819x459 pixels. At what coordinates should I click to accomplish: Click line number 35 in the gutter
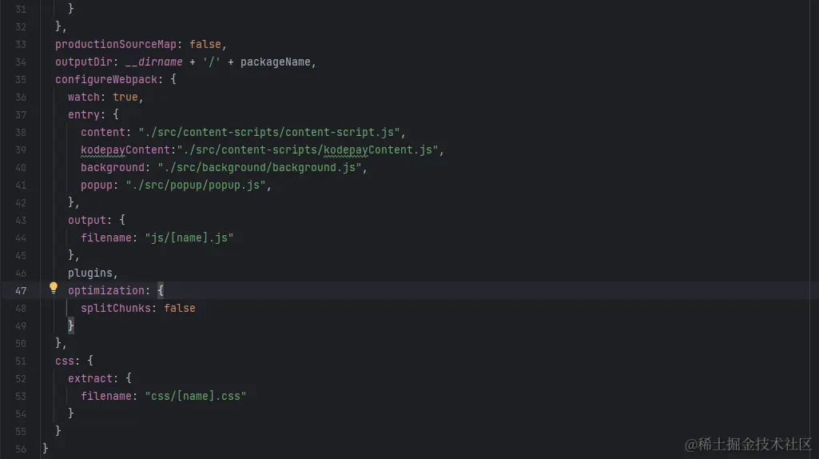point(20,79)
